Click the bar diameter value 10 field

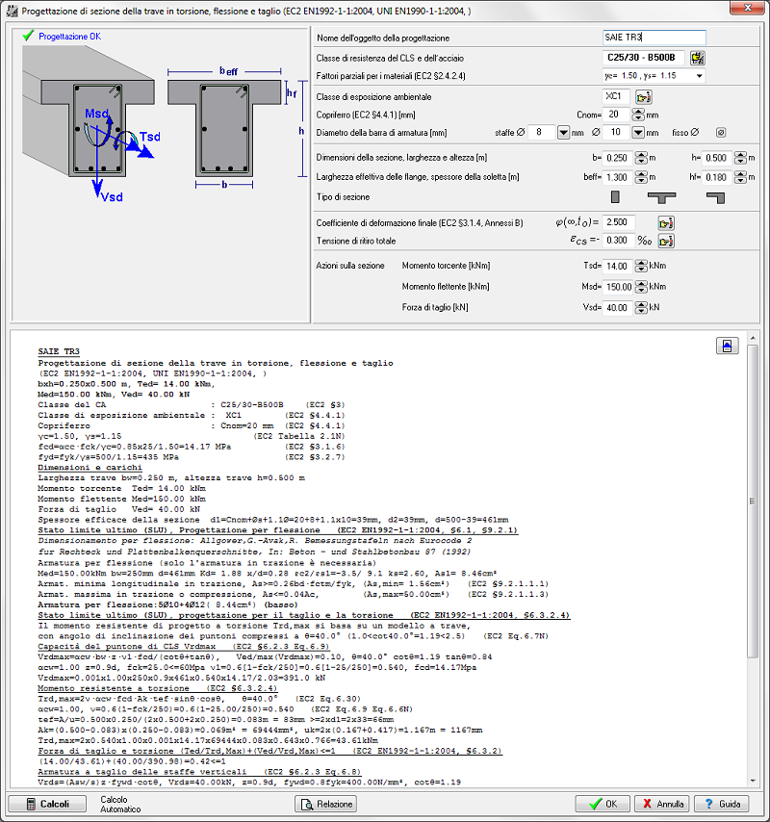click(x=616, y=133)
